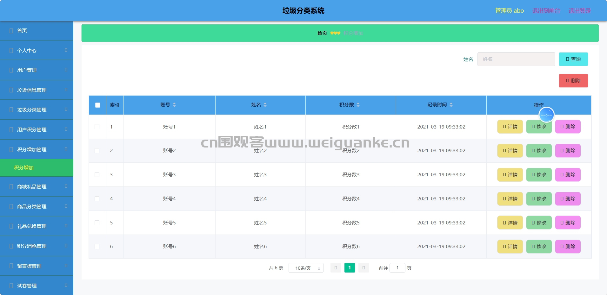The height and width of the screenshot is (295, 607).
Task: Expand 垃圾分类管理 sidebar menu
Action: coord(37,110)
